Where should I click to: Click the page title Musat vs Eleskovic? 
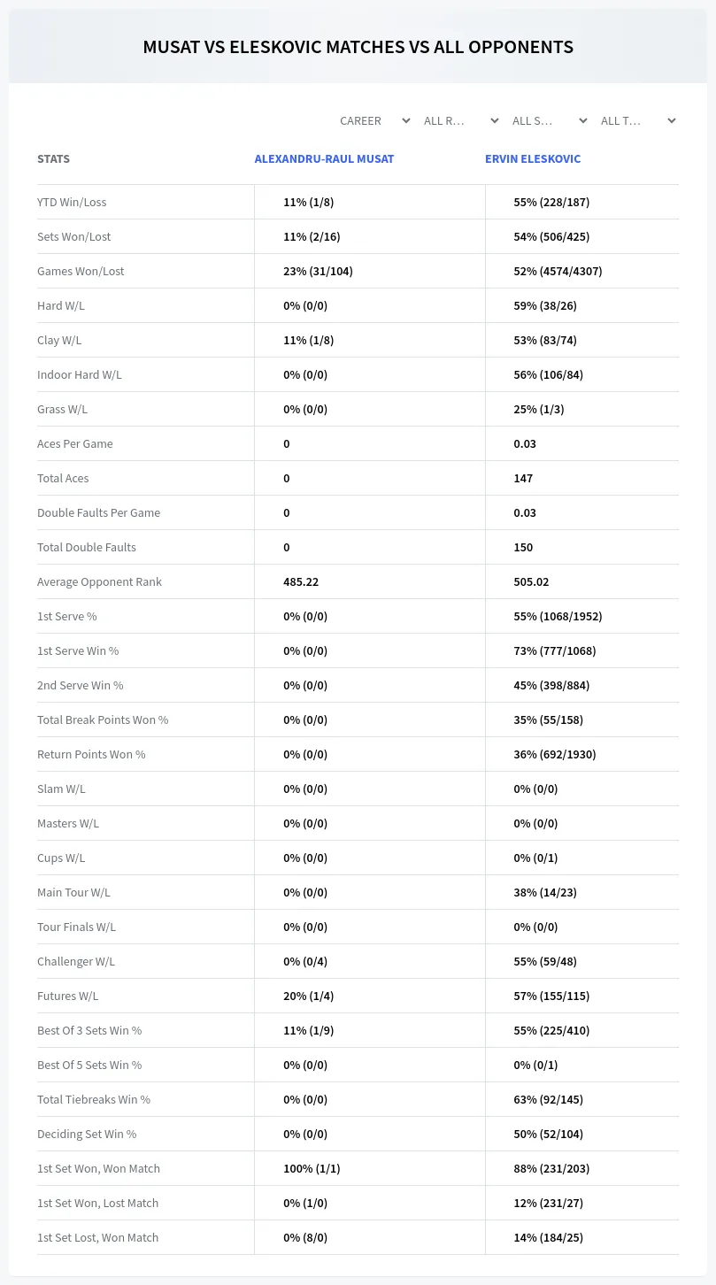tap(358, 47)
